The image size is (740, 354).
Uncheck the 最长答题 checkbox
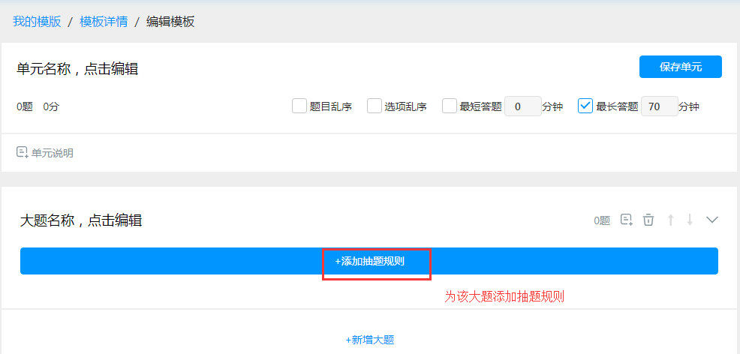[x=585, y=106]
